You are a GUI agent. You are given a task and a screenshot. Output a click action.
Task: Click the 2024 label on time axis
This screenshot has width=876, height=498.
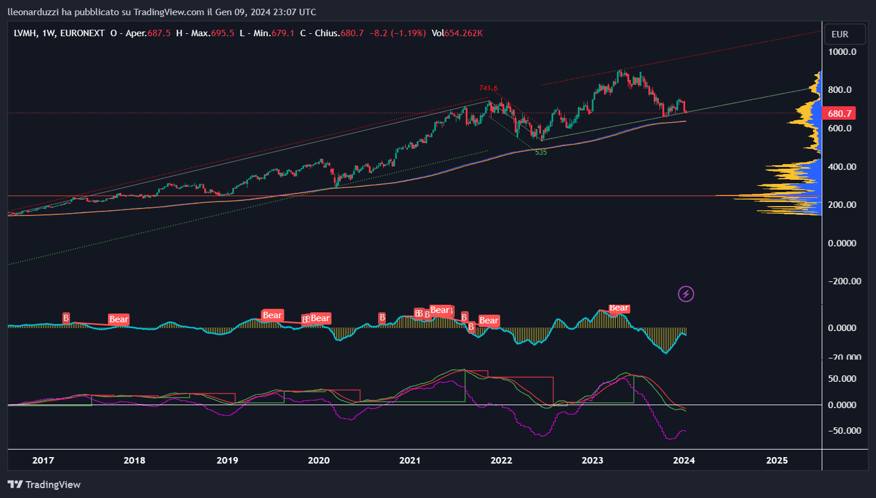coord(684,460)
